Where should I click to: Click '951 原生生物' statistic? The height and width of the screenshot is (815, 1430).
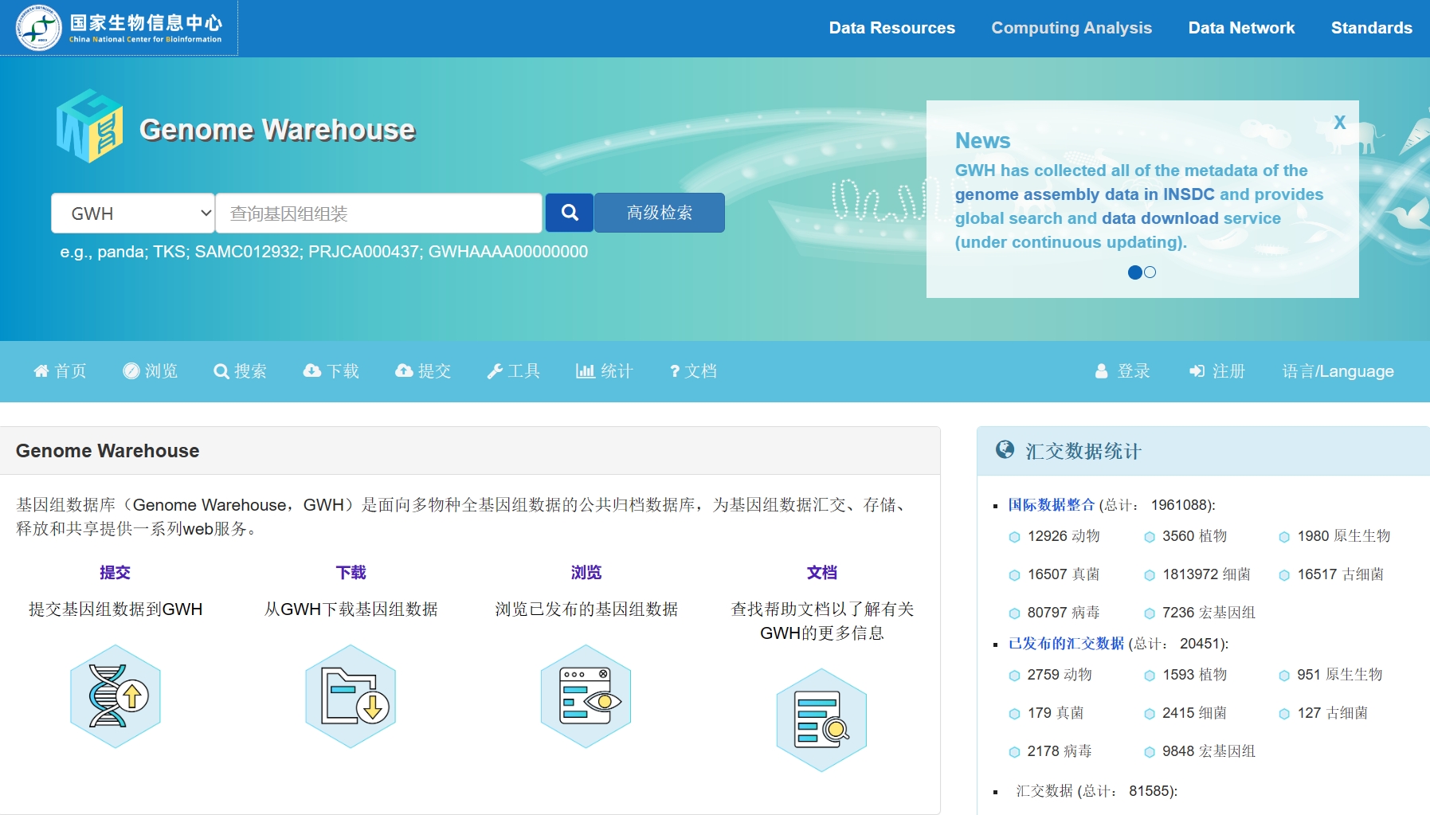1340,675
